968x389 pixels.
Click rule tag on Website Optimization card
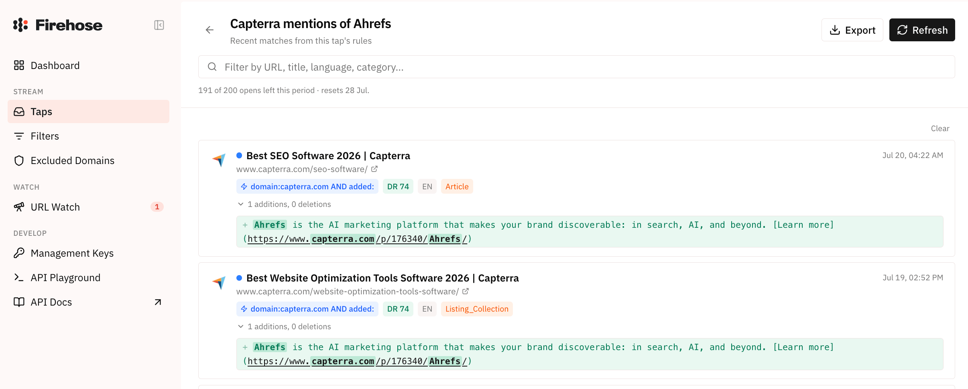[x=307, y=309]
